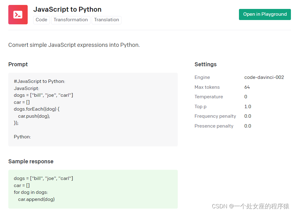
Task: Click the description text about converting expressions
Action: click(x=74, y=45)
